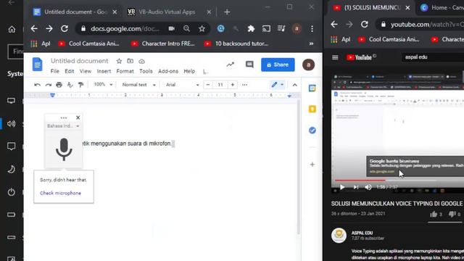The height and width of the screenshot is (261, 464).
Task: Follow the Check microphone link
Action: pyautogui.click(x=60, y=193)
